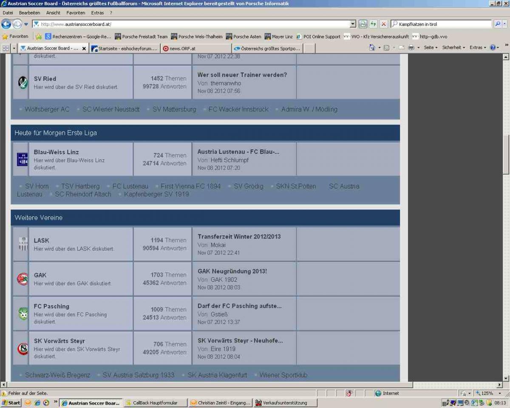
Task: Click the search magnifier button
Action: click(498, 24)
